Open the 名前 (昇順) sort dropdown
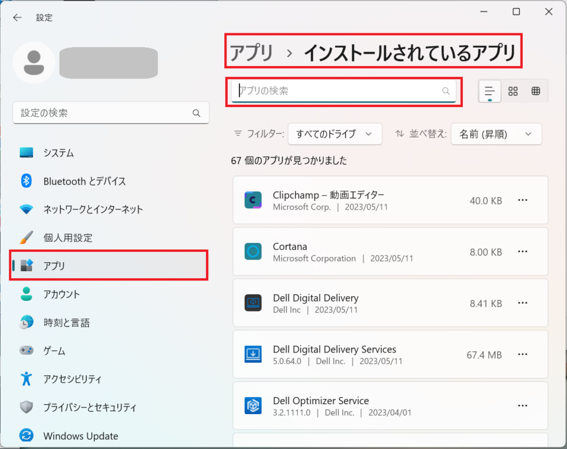567x449 pixels. click(x=496, y=134)
